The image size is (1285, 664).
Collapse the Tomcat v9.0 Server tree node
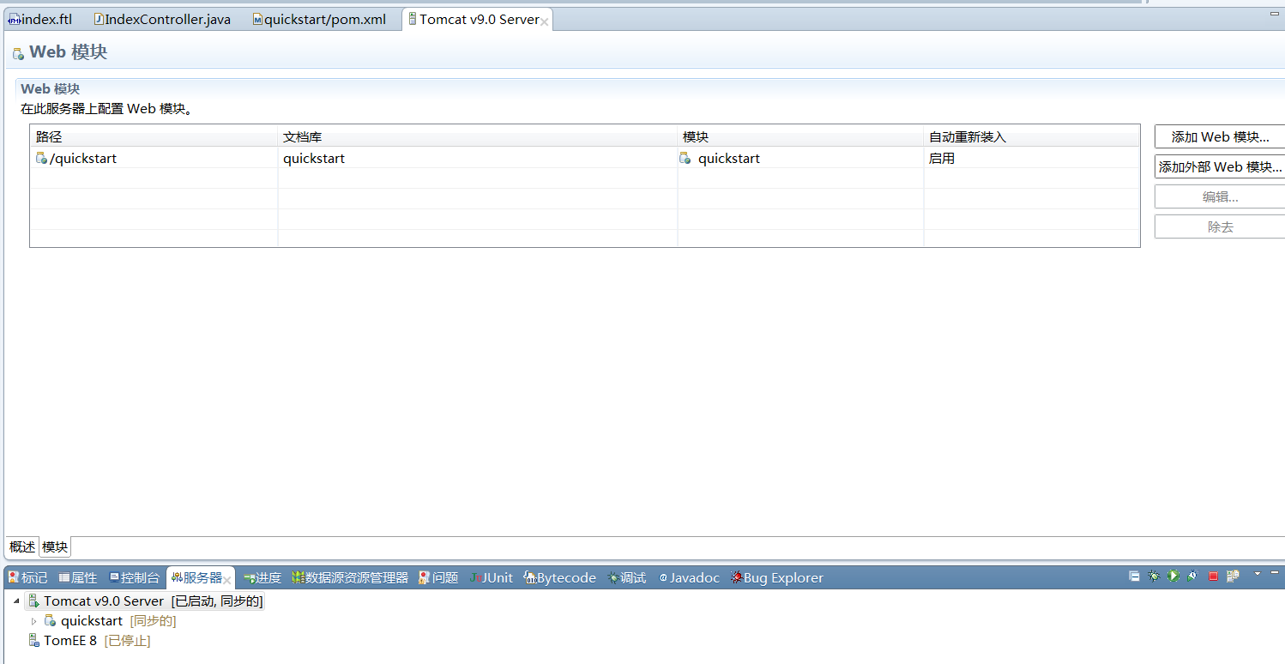[16, 601]
